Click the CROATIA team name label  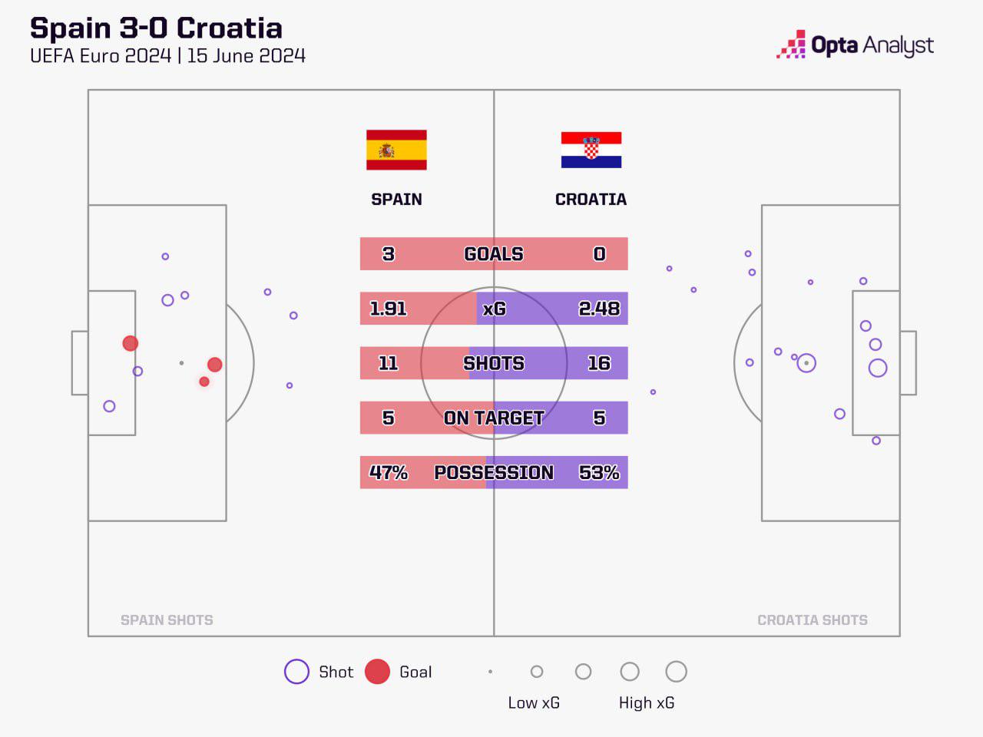[x=591, y=200]
